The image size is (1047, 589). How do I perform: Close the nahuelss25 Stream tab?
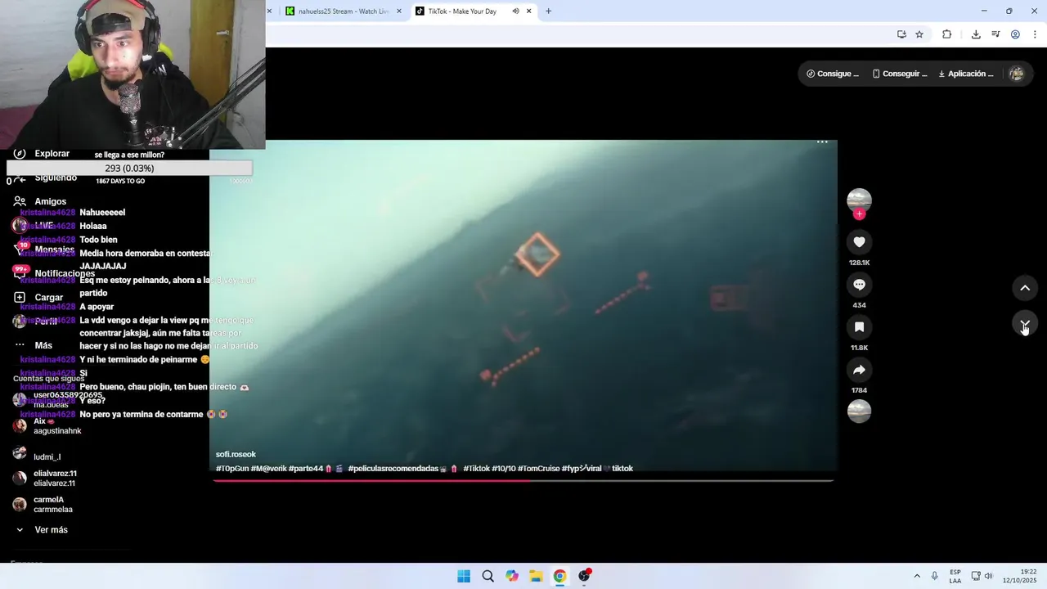tap(399, 11)
